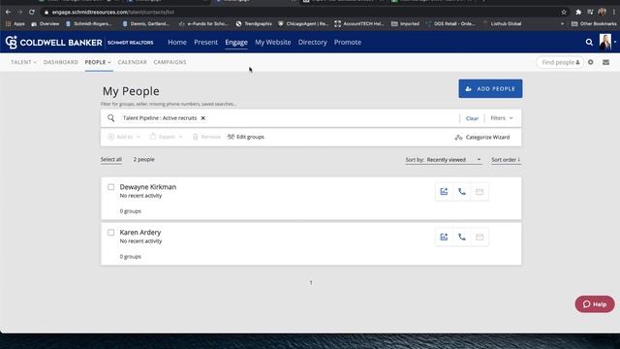
Task: Open Other Bookmarks folder
Action: (x=594, y=23)
